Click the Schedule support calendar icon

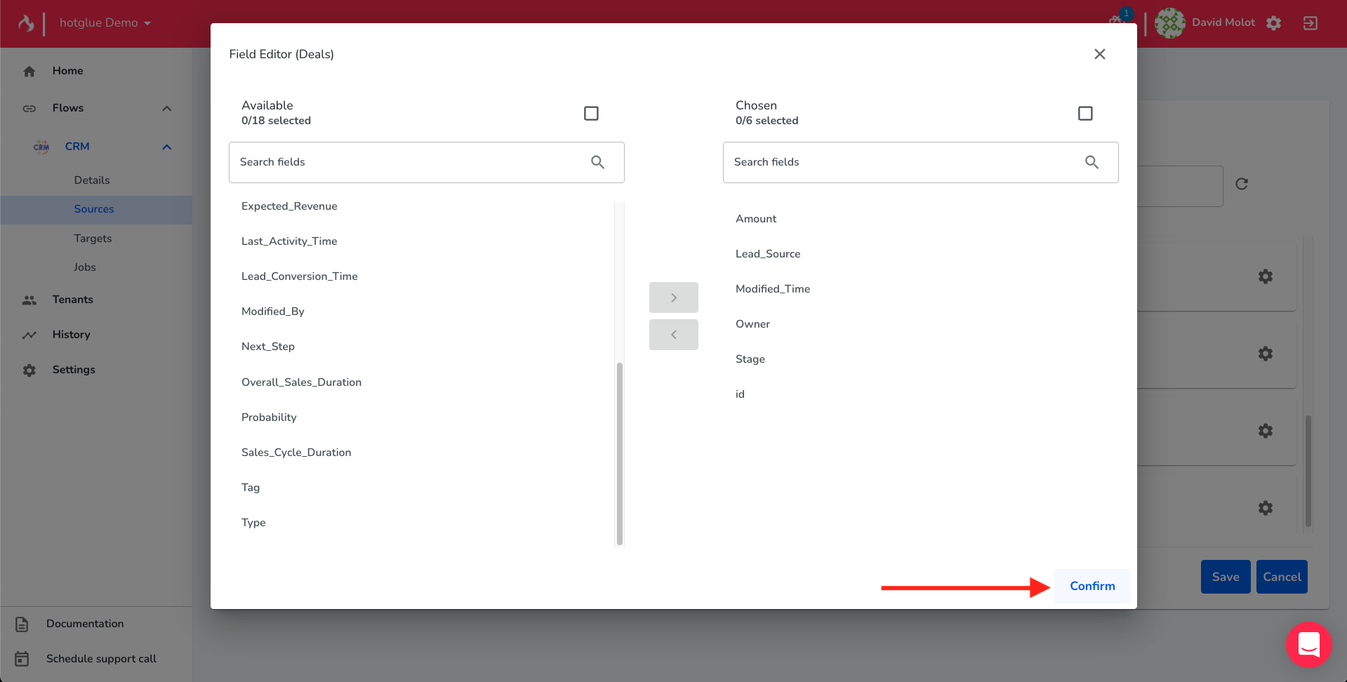tap(22, 659)
